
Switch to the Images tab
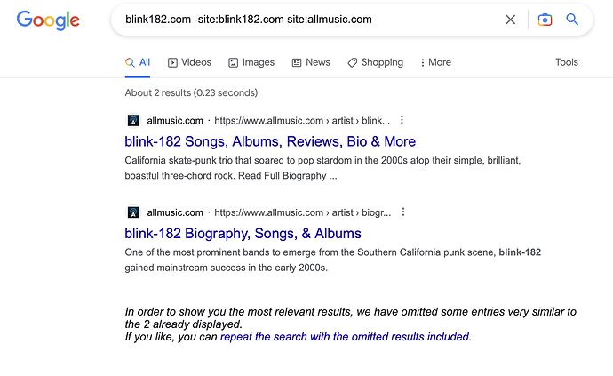click(251, 62)
